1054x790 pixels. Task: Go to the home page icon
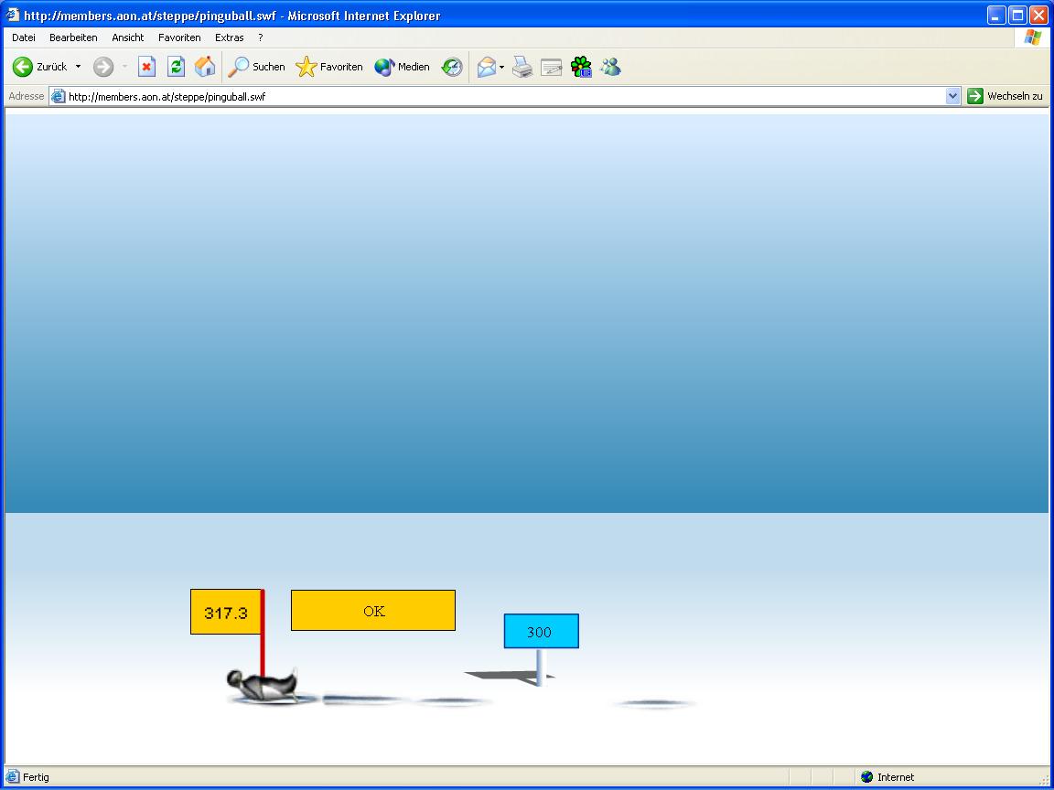[x=205, y=67]
